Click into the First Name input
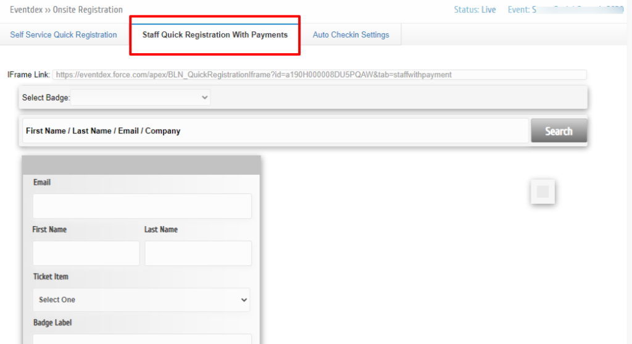 86,253
